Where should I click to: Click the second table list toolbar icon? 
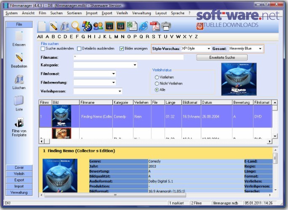tap(121, 26)
